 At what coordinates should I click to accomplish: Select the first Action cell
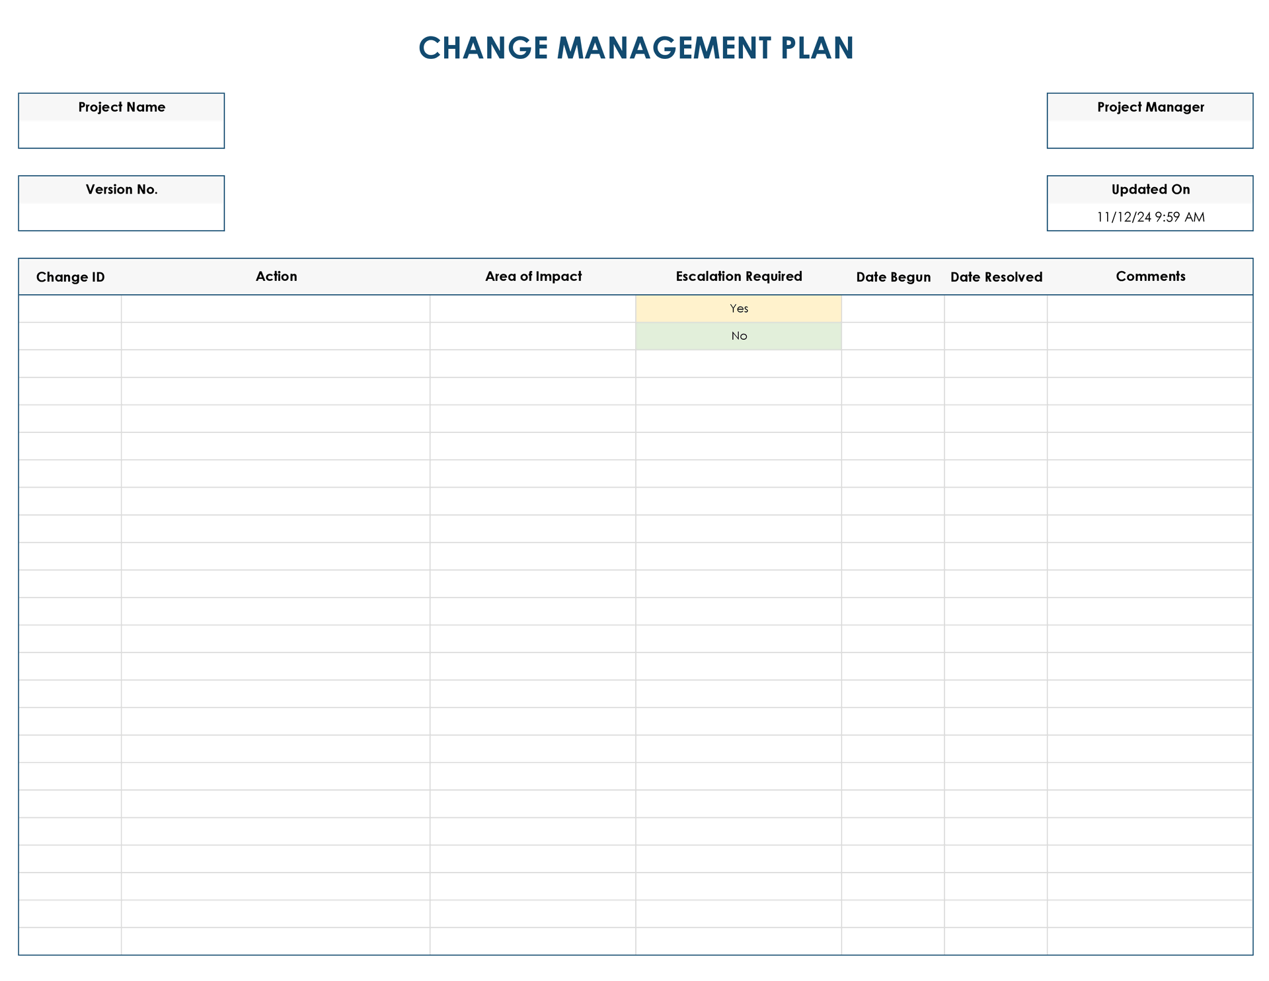[276, 308]
